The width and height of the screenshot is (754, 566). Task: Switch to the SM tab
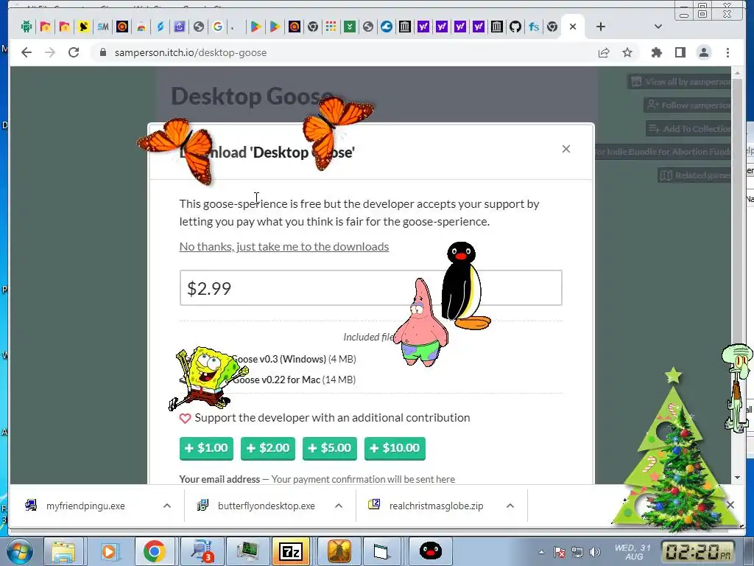coord(102,27)
